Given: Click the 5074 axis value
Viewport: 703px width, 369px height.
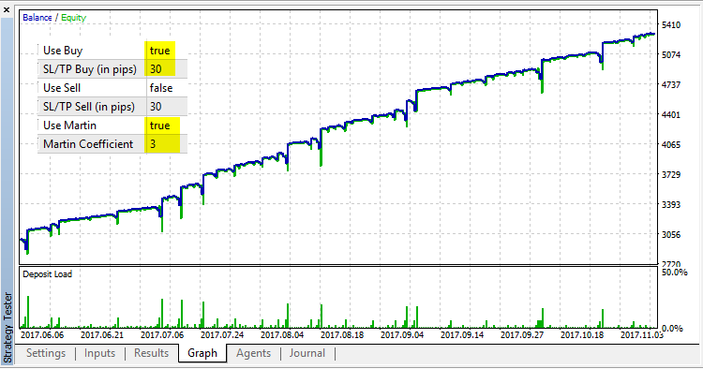Looking at the screenshot, I should click(x=671, y=54).
